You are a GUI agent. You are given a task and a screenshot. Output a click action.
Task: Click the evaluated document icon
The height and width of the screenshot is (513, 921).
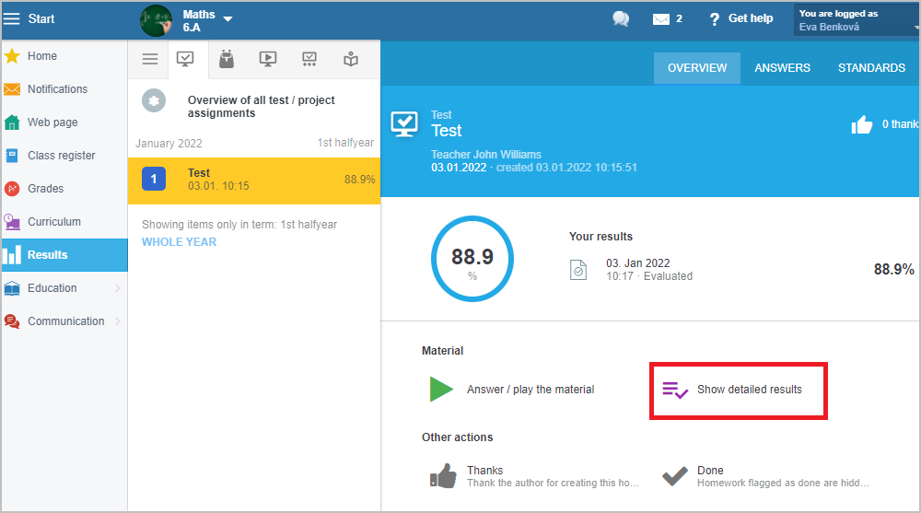578,270
